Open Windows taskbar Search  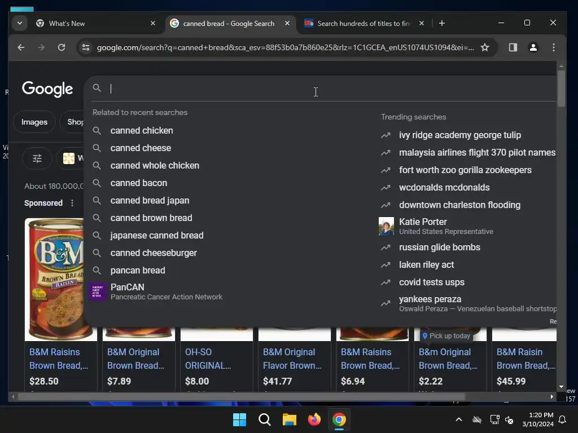click(x=264, y=419)
